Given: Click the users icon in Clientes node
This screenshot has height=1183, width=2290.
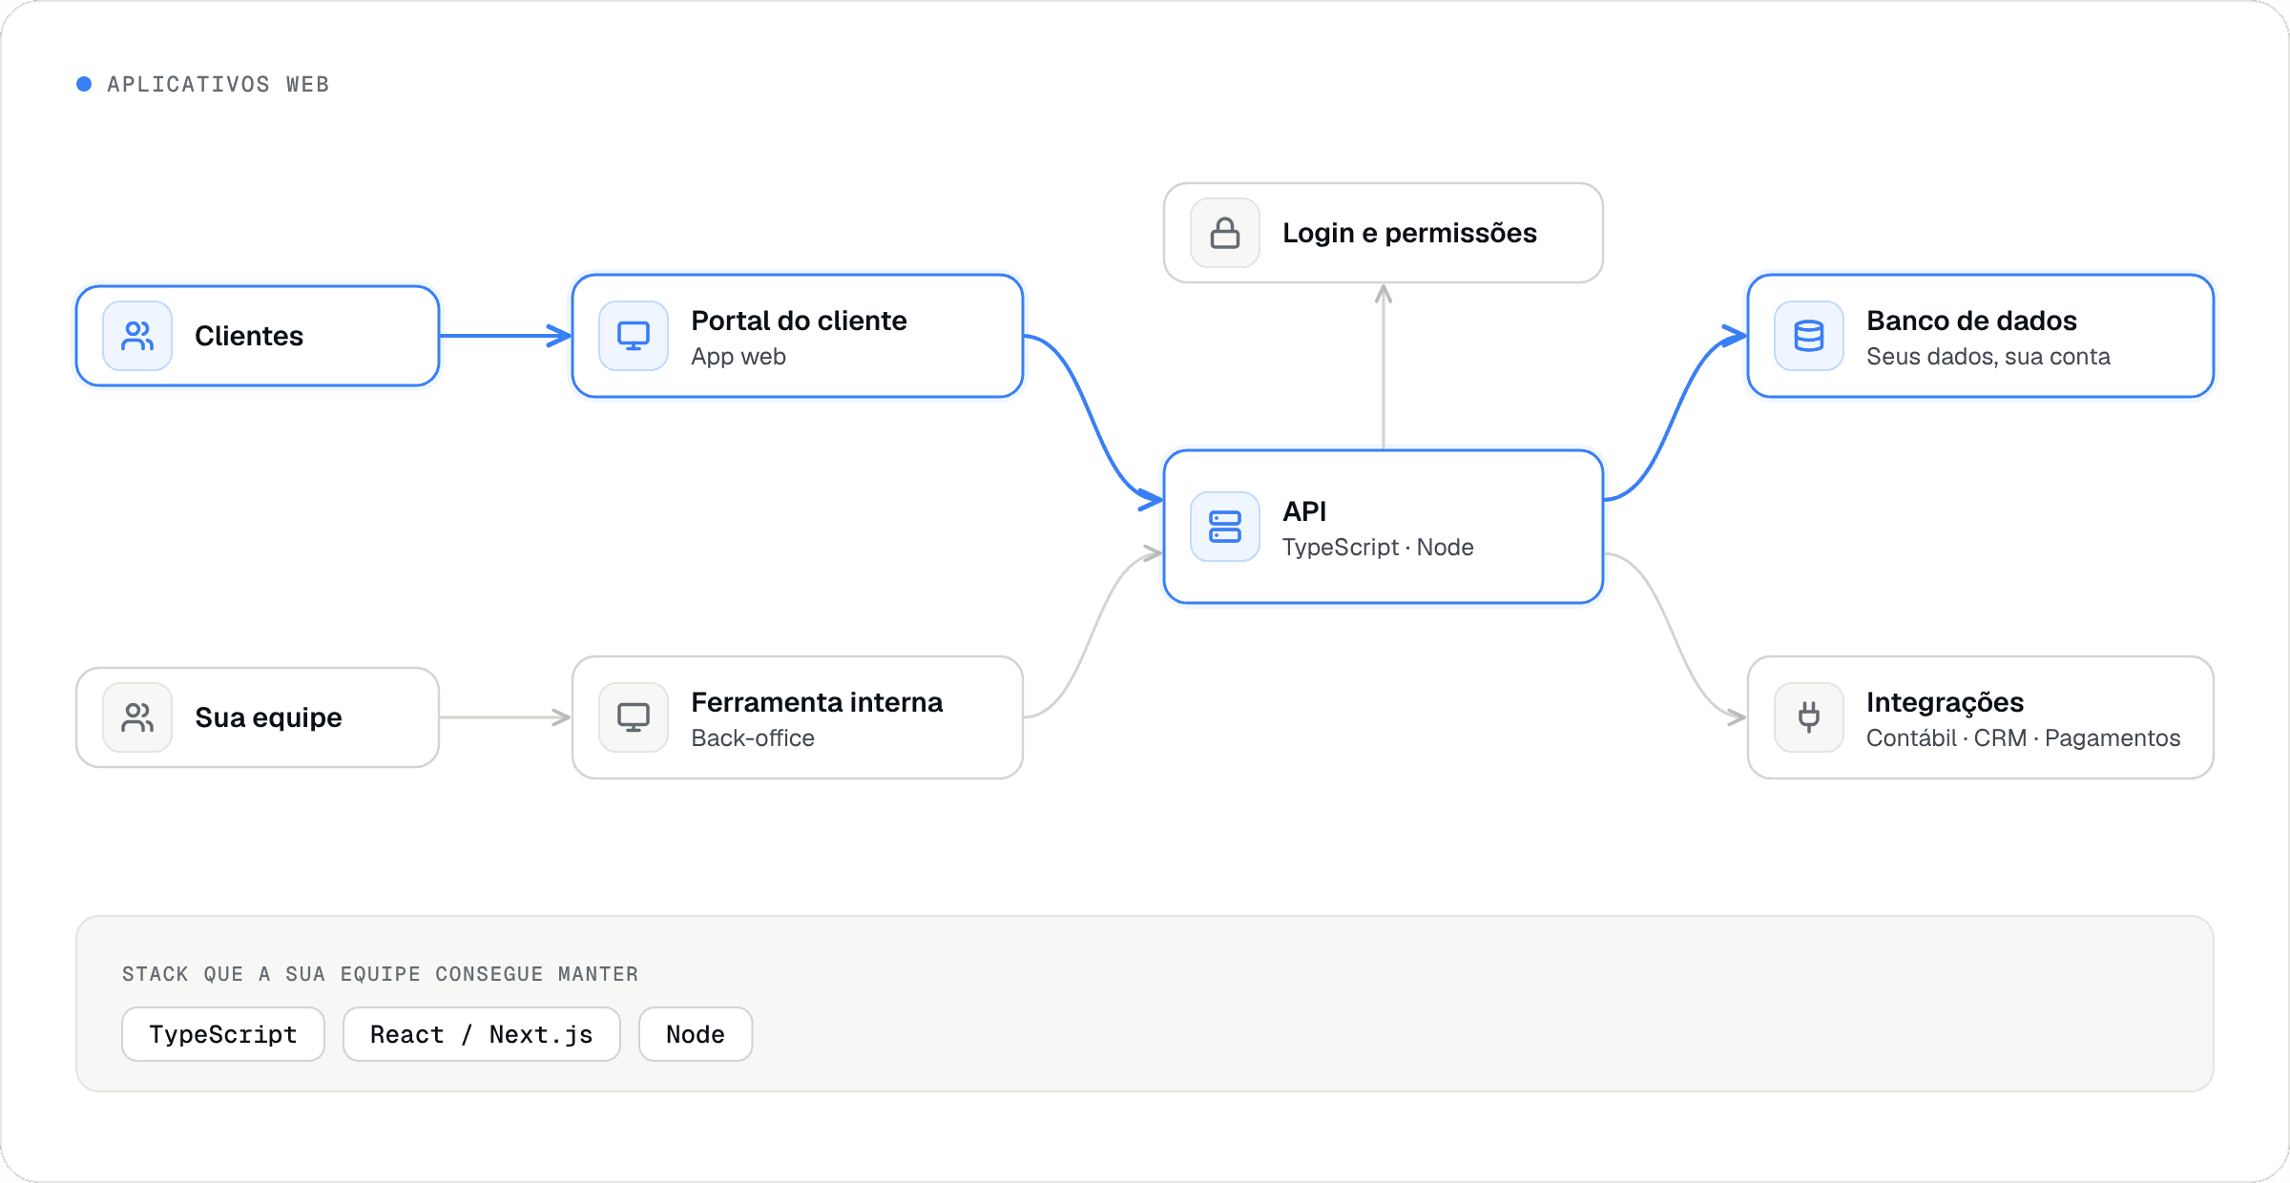Looking at the screenshot, I should click(x=137, y=336).
